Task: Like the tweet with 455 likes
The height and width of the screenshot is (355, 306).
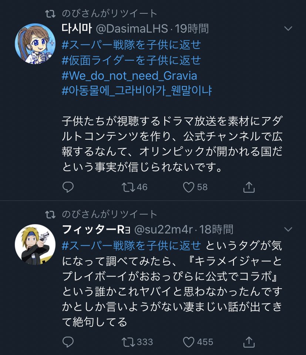Action: point(198,342)
